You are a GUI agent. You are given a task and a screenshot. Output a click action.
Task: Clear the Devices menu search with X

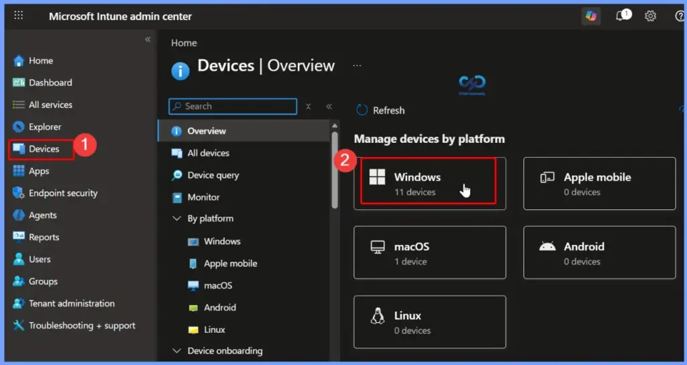(309, 107)
